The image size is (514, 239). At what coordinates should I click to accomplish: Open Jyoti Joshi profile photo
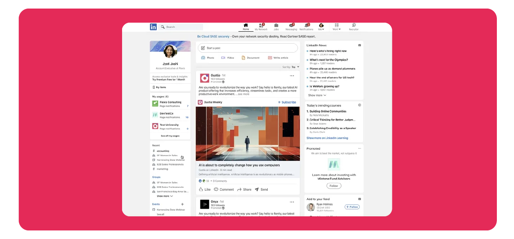pyautogui.click(x=170, y=51)
